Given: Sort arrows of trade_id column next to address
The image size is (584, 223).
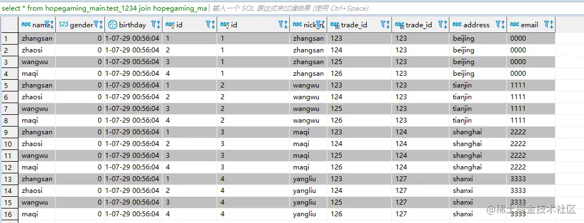Looking at the screenshot, I should pyautogui.click(x=446, y=25).
